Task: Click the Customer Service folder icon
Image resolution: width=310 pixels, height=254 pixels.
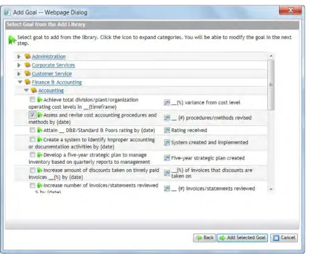Action: click(x=27, y=73)
